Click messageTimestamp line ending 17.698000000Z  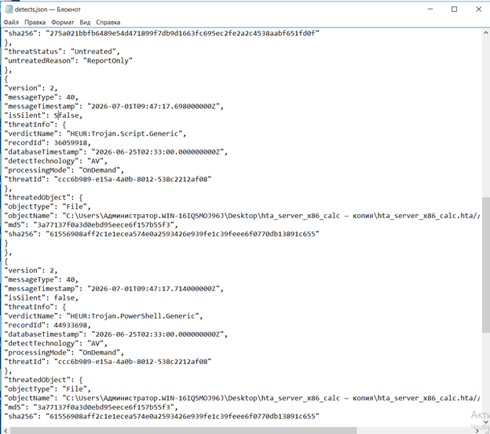[114, 106]
